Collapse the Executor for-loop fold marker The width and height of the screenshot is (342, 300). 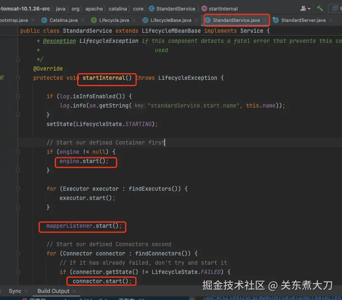(18, 189)
